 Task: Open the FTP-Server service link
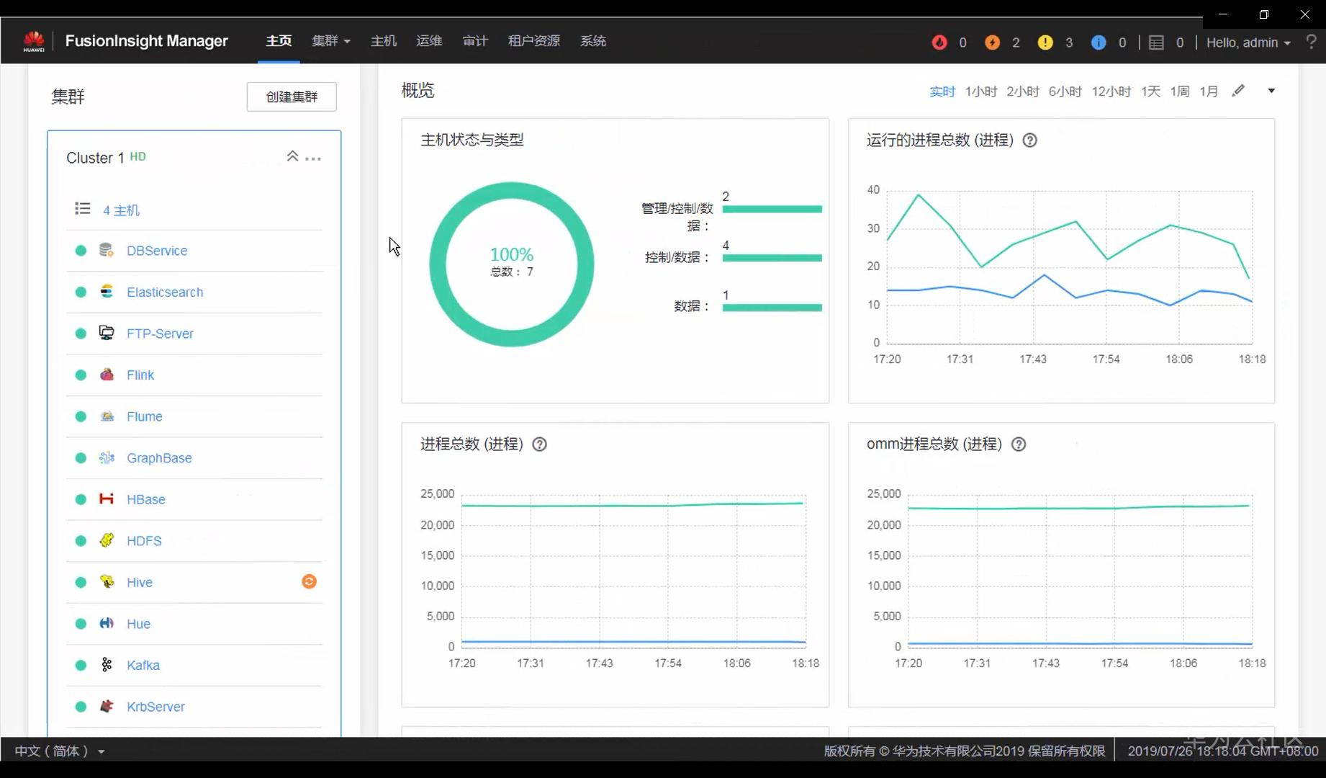160,334
